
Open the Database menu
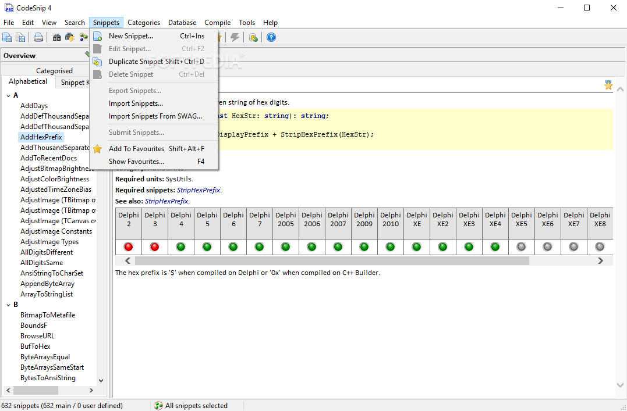182,23
